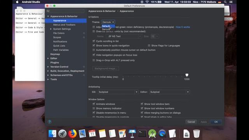The height and width of the screenshot is (140, 249).
Task: Open yellow Notes app in dock
Action: tap(102, 133)
